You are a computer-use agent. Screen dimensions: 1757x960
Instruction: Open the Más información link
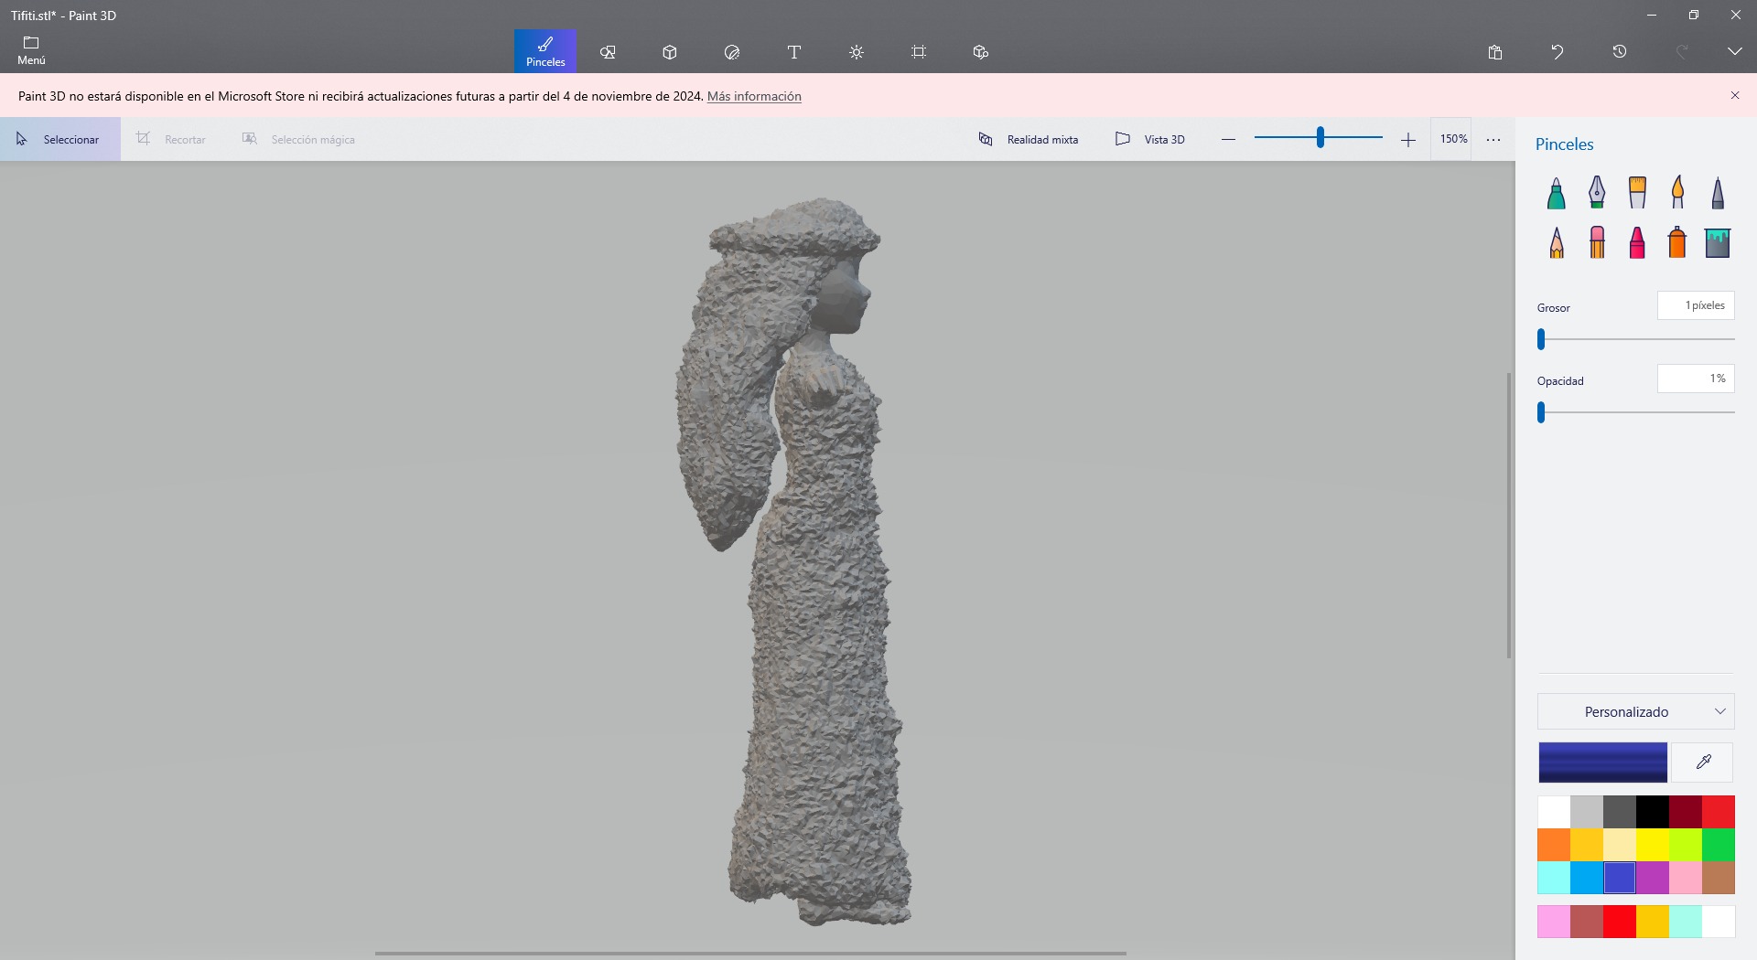tap(754, 96)
